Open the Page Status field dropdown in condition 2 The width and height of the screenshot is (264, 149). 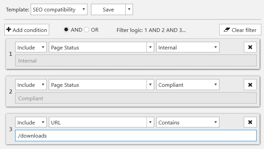coord(101,85)
